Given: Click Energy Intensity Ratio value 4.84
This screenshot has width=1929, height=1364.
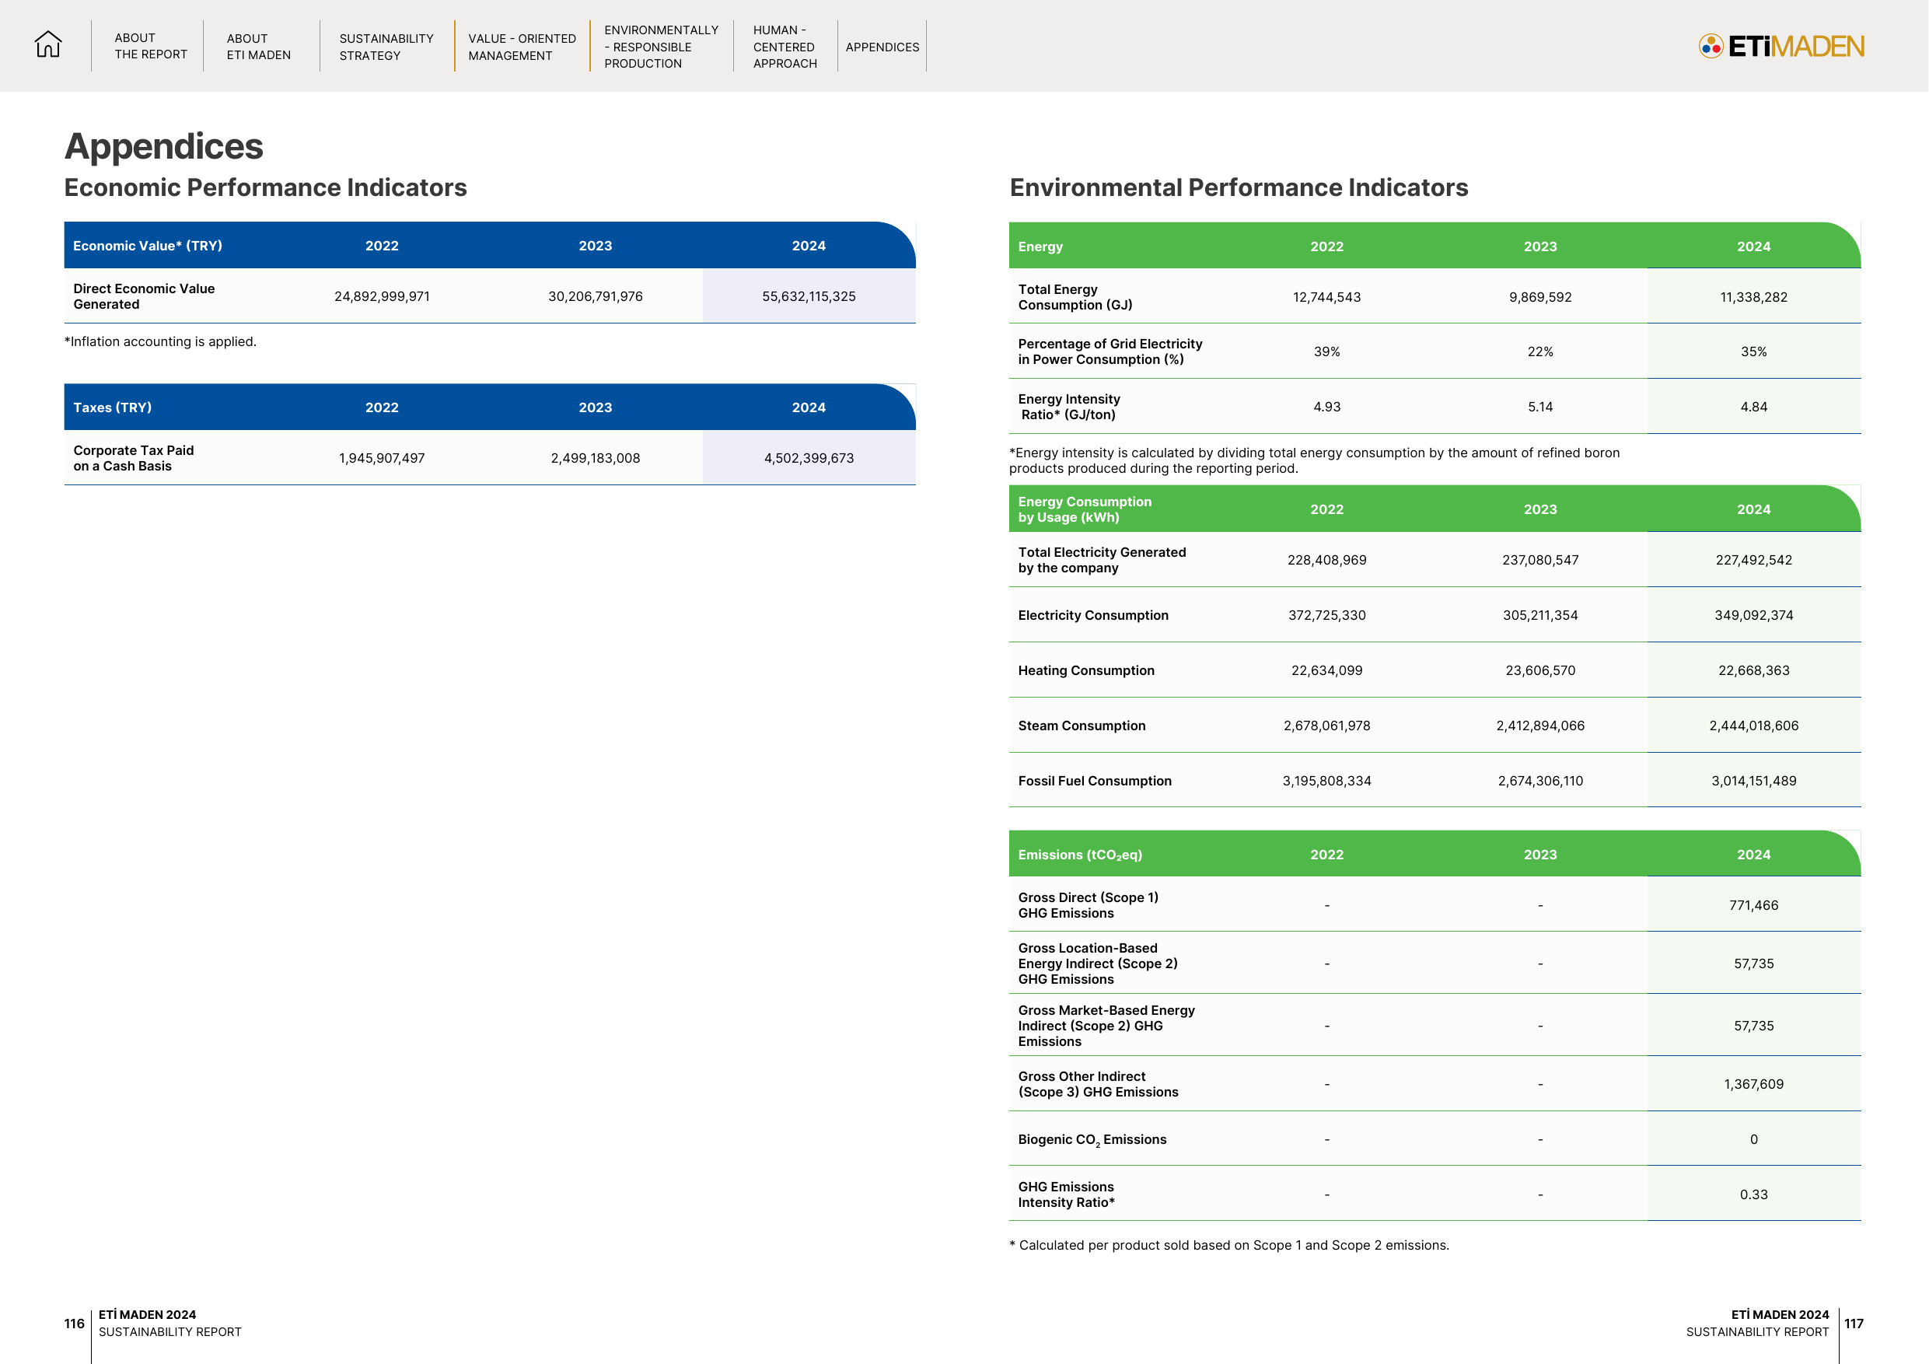Looking at the screenshot, I should (1753, 407).
